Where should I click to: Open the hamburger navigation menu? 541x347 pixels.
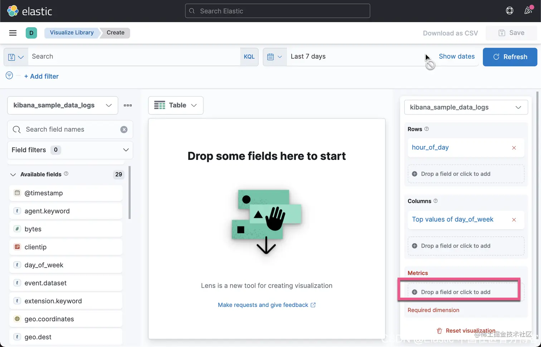click(13, 33)
